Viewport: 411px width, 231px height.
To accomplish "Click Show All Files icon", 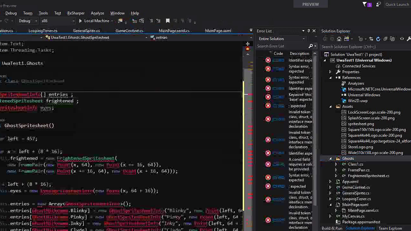I will pyautogui.click(x=392, y=39).
